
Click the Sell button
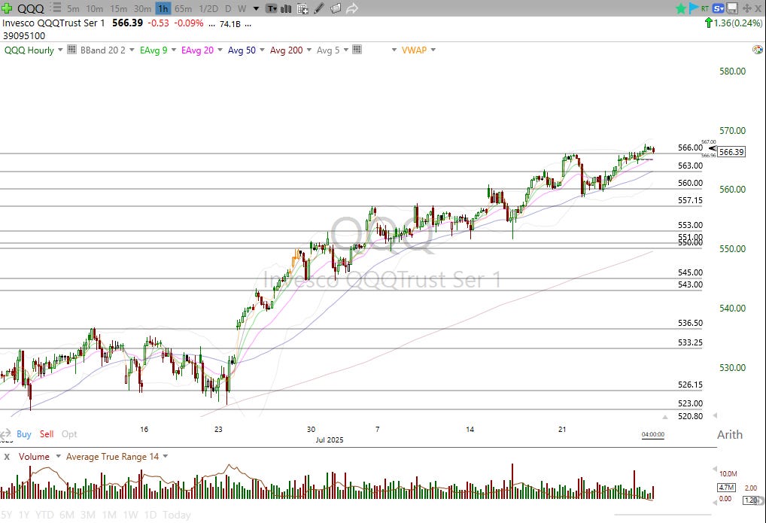click(x=47, y=434)
